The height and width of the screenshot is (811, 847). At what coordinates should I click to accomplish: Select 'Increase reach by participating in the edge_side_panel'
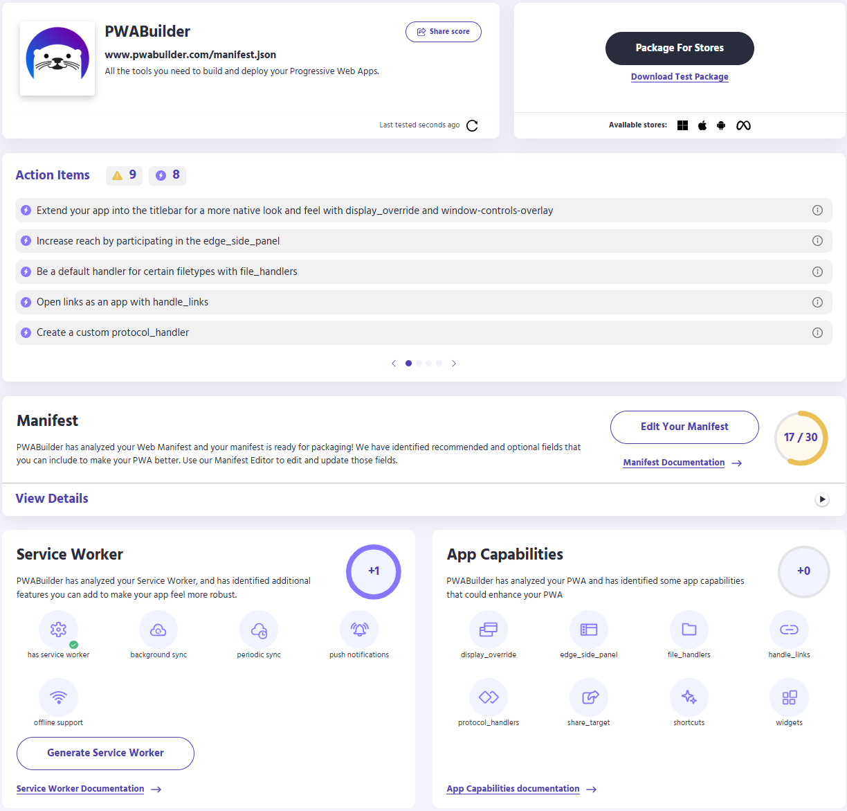[x=423, y=241]
